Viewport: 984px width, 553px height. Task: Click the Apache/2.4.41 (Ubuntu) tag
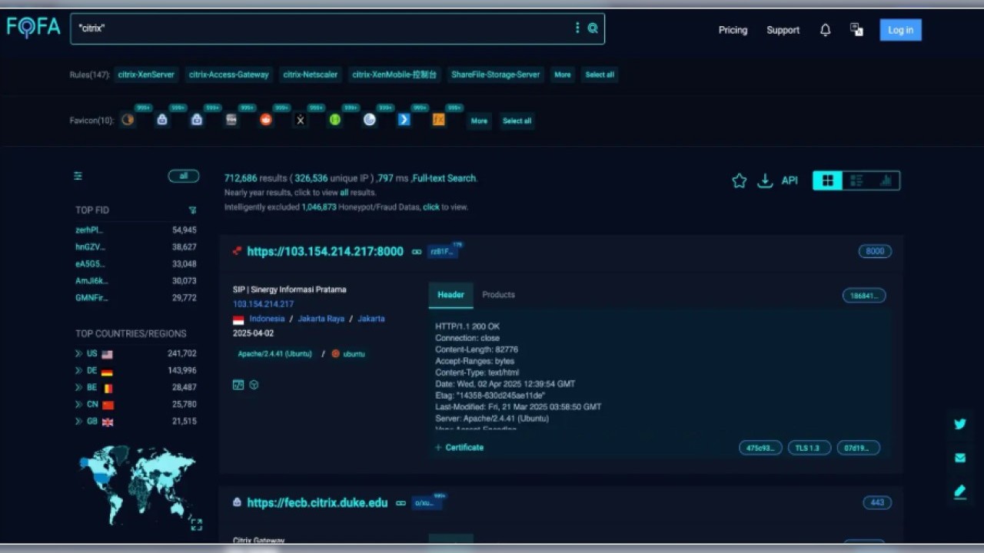(274, 354)
